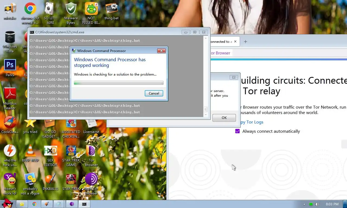
Task: Open the 'probably not a rogue' icon
Action: coord(30,184)
